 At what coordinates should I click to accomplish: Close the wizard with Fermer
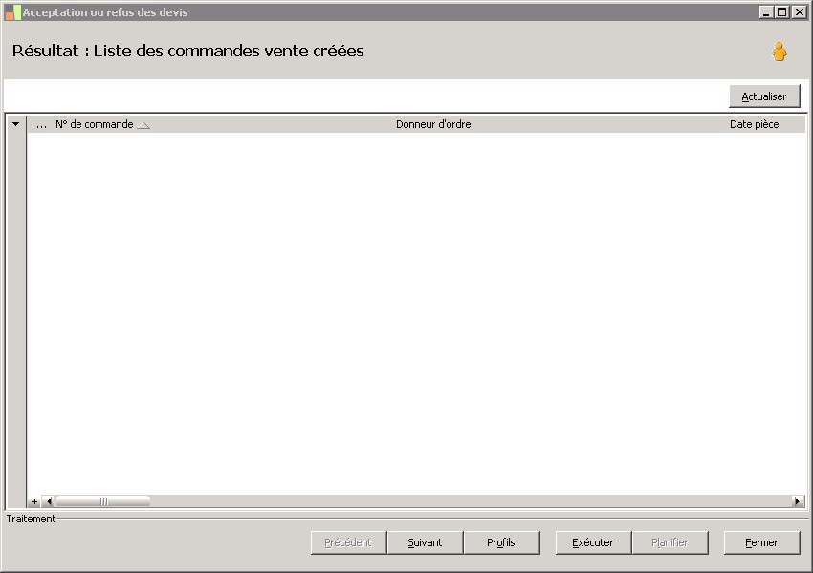pyautogui.click(x=761, y=542)
